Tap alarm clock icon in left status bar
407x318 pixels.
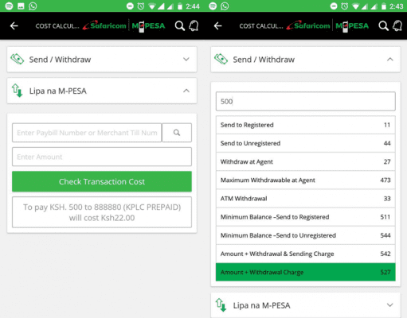141,6
